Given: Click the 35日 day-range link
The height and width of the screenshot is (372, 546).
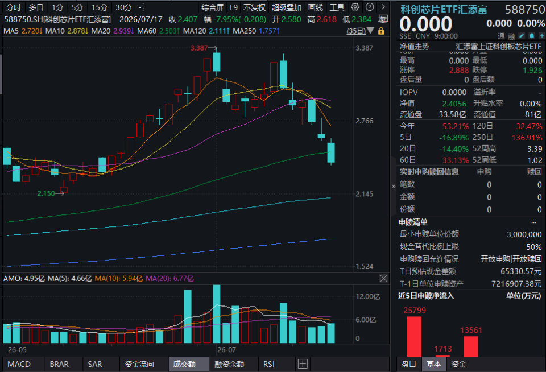Looking at the screenshot, I should click(356, 31).
